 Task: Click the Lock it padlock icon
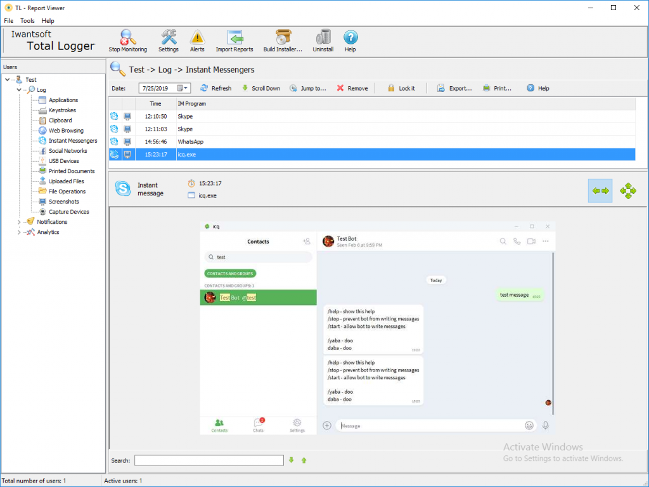click(x=392, y=88)
